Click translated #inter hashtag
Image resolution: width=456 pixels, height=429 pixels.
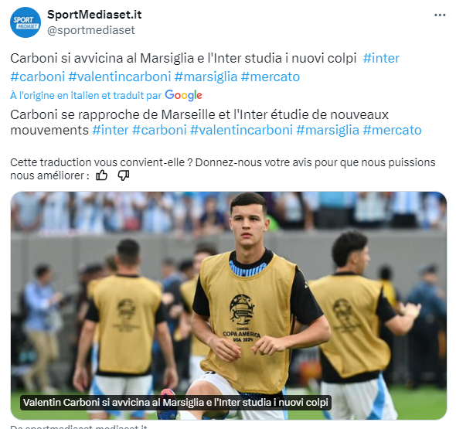coord(111,130)
